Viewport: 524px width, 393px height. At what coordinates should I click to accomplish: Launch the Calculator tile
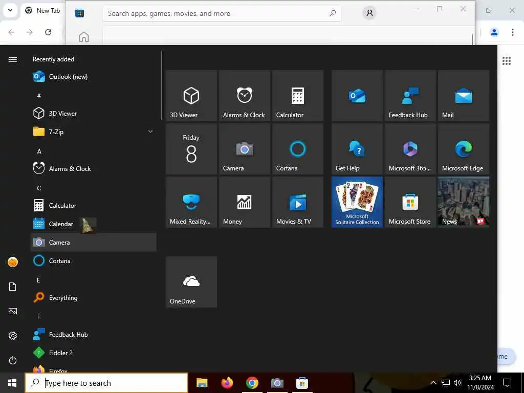pos(298,96)
